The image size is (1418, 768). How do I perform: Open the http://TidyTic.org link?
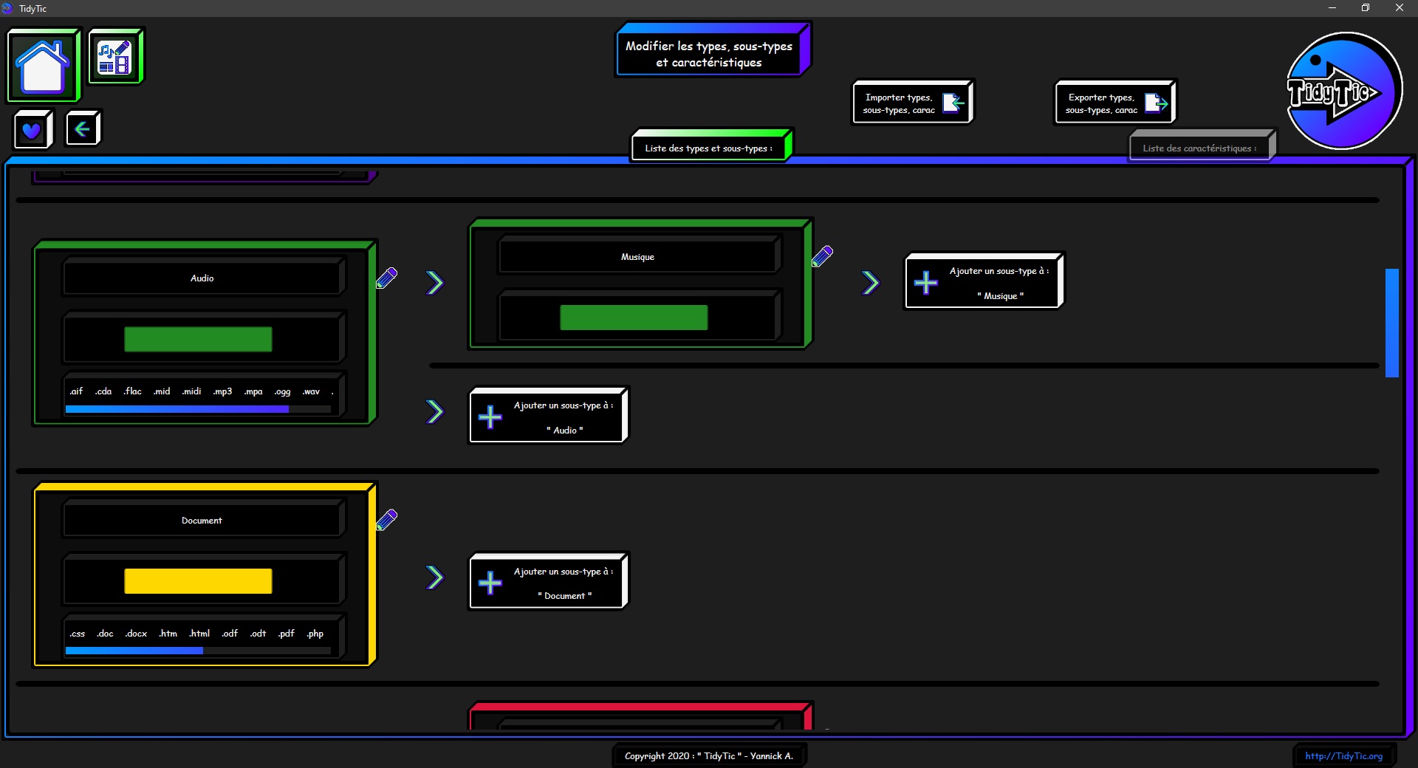1343,756
